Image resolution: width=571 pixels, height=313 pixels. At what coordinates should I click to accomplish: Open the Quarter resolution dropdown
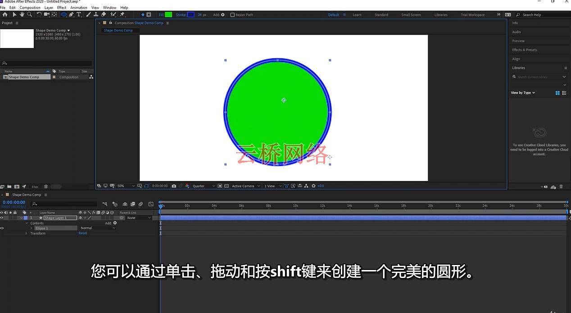(x=204, y=186)
